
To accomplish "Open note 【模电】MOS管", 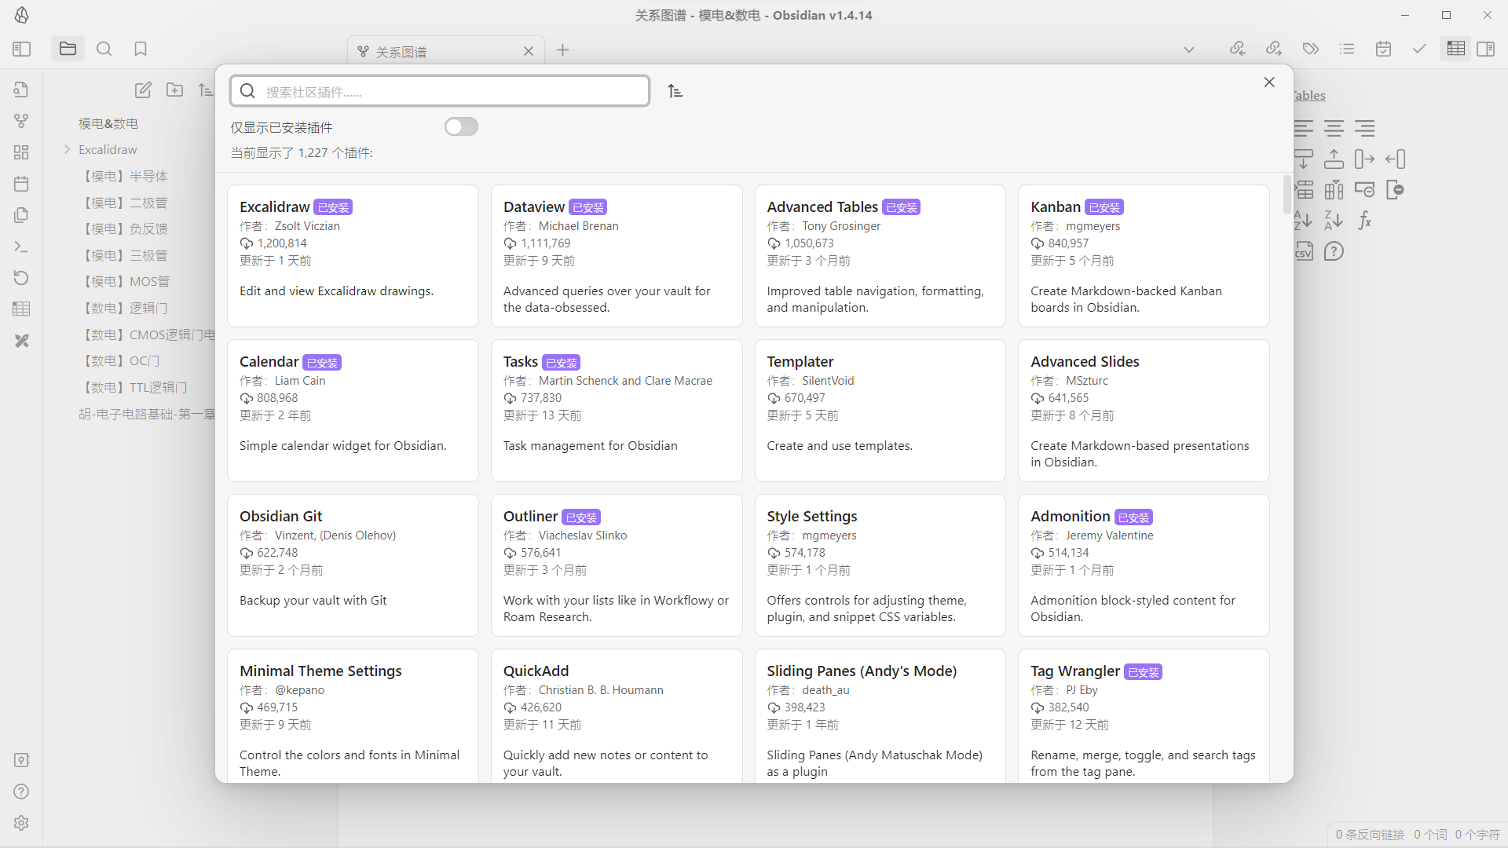I will [126, 281].
